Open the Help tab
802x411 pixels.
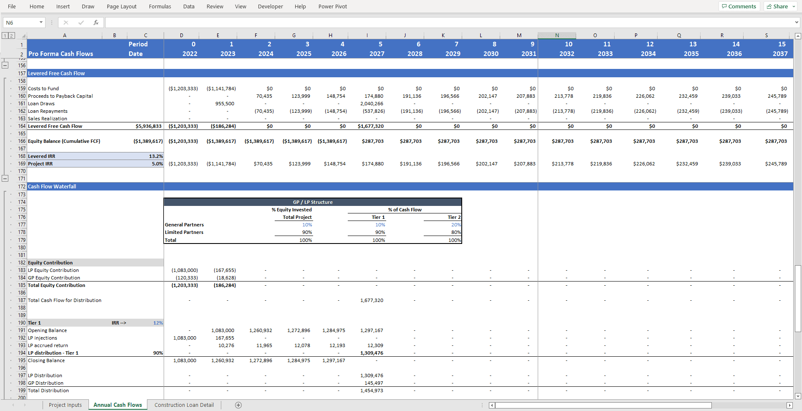tap(300, 6)
